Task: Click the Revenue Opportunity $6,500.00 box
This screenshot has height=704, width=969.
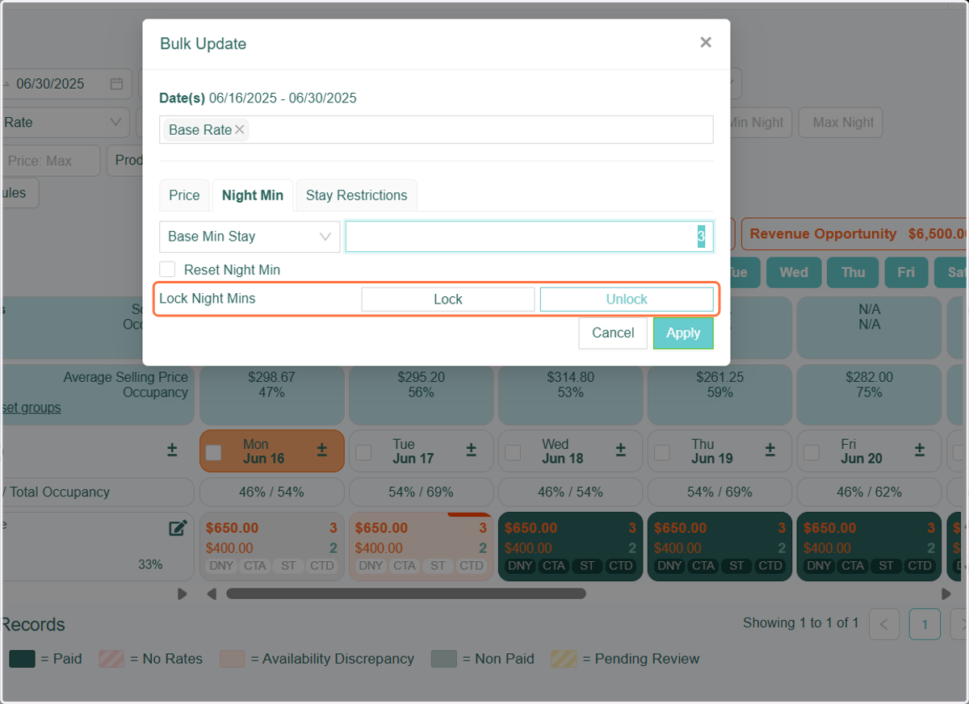Action: 856,234
